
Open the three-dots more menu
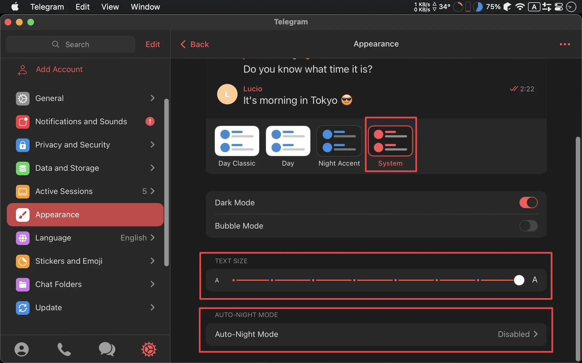pos(565,44)
